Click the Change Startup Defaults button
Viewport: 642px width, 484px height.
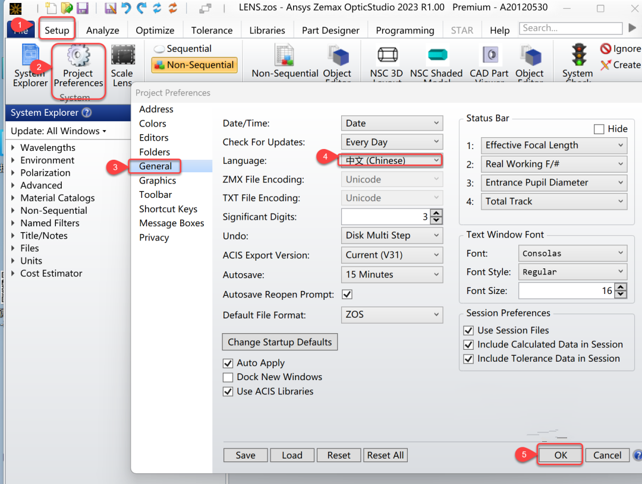tap(280, 342)
